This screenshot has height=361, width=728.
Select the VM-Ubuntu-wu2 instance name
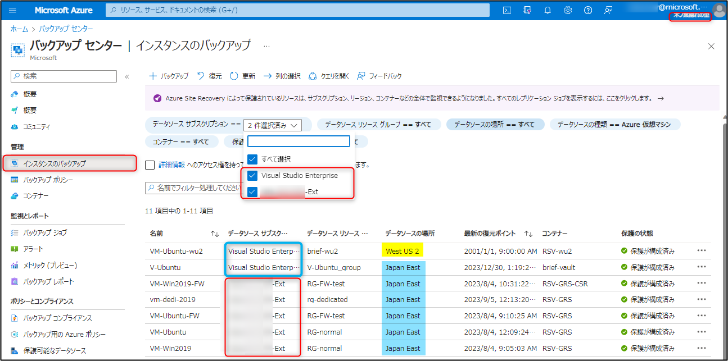[x=176, y=251]
